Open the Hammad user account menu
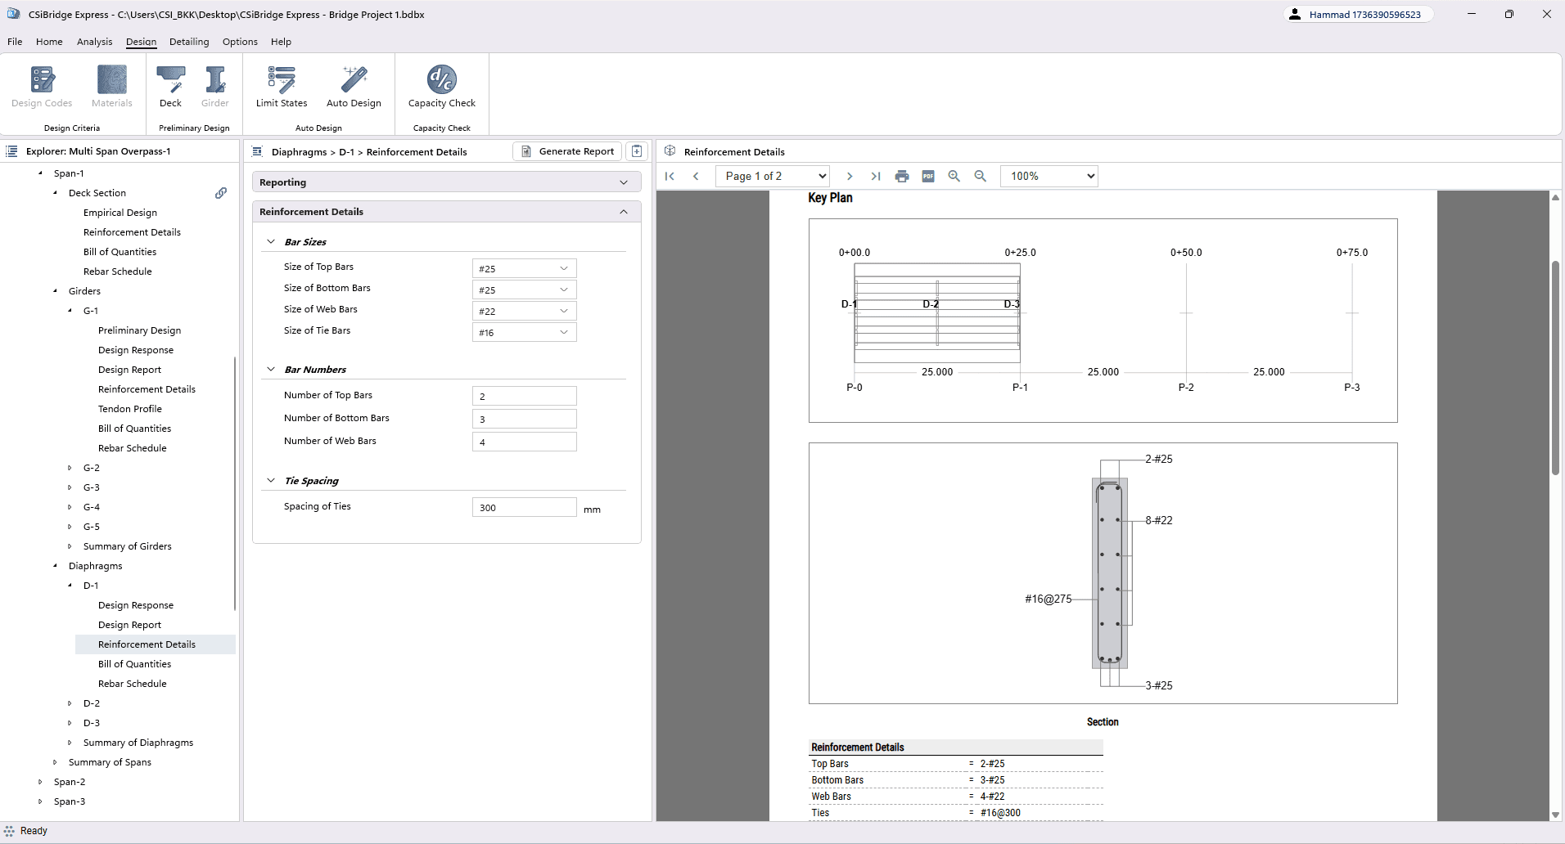The height and width of the screenshot is (844, 1565). point(1359,14)
